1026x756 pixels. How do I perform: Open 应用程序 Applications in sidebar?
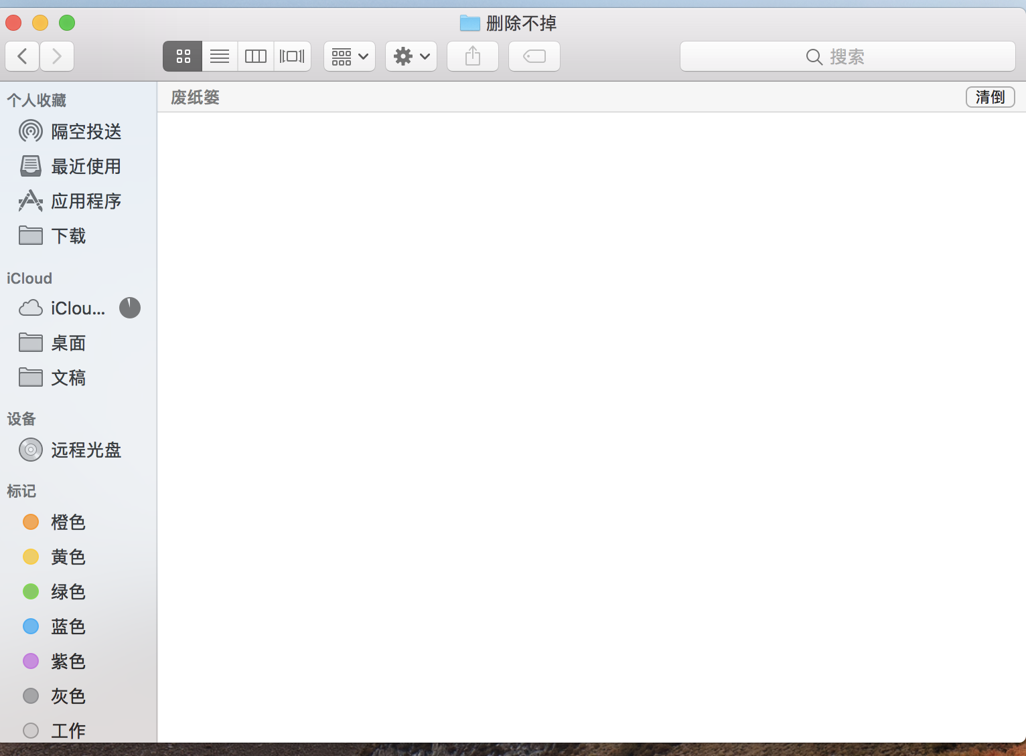[86, 201]
